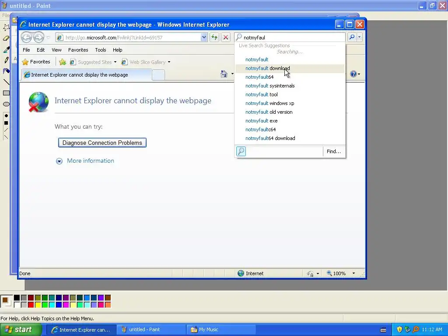Open the IE Help menu
The width and height of the screenshot is (448, 336).
pyautogui.click(x=117, y=50)
